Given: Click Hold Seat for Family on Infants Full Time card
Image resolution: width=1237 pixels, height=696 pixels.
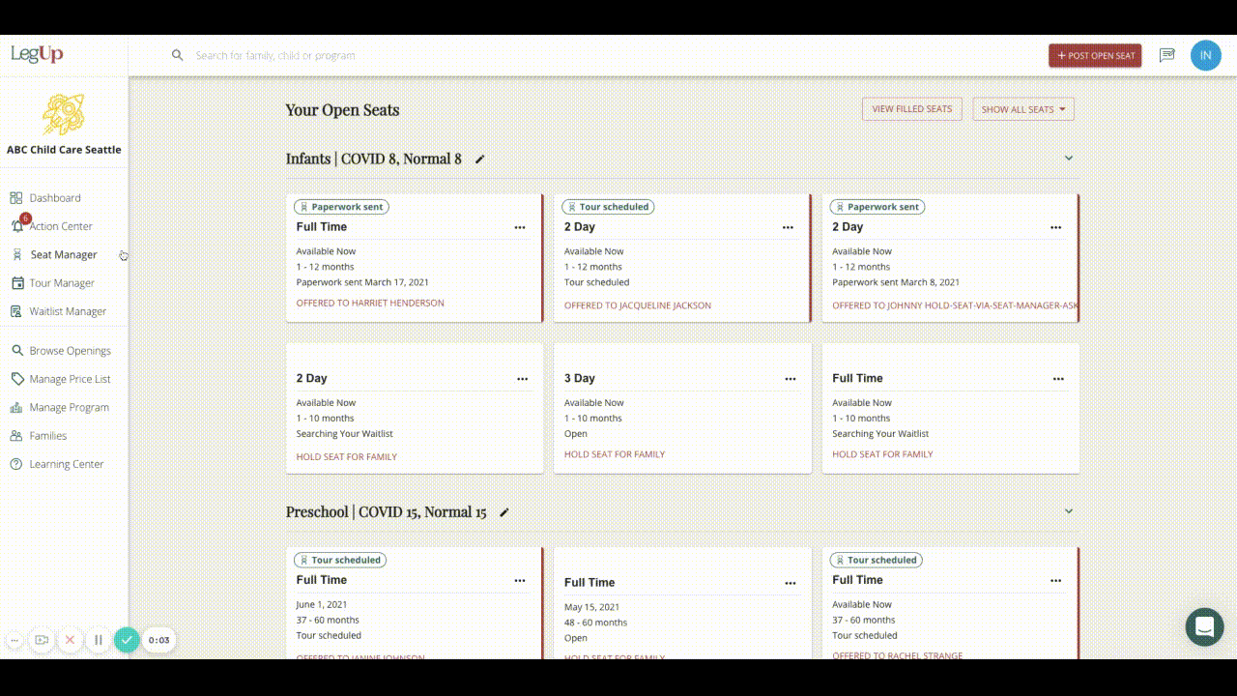Looking at the screenshot, I should [882, 454].
